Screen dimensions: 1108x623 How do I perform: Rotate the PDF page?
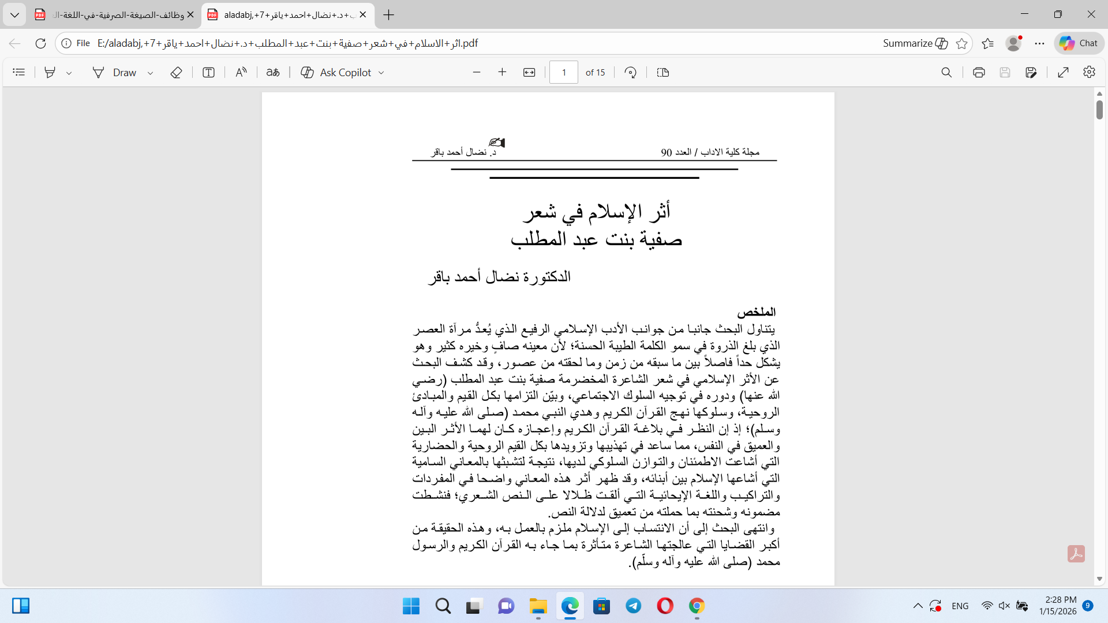[631, 72]
